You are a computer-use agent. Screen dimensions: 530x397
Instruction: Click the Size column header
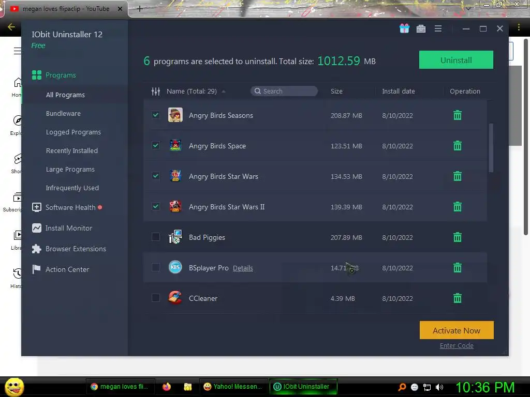click(x=336, y=91)
